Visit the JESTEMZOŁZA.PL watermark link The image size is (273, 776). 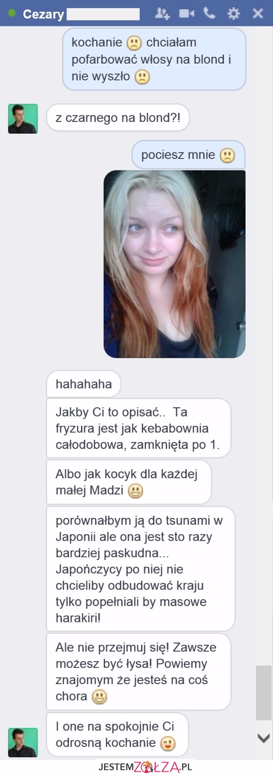click(145, 767)
